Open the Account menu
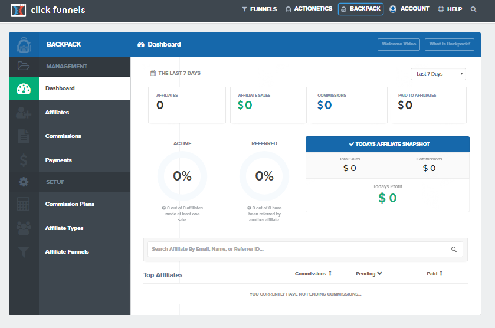Screen dimensions: 495x328 click(409, 9)
